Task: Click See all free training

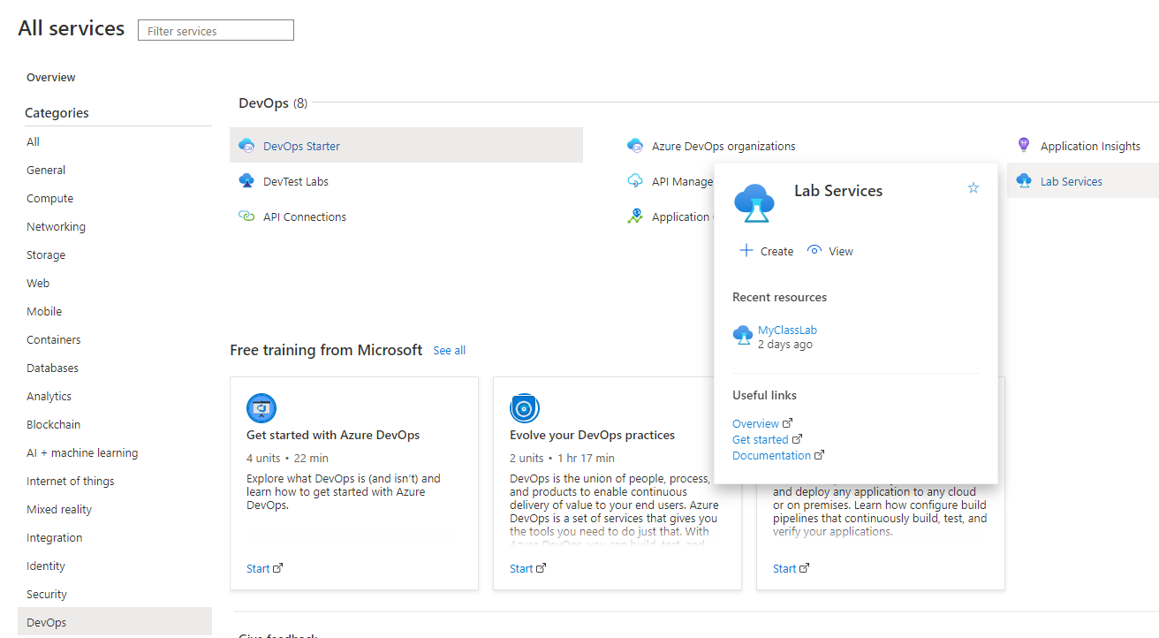Action: pos(449,350)
